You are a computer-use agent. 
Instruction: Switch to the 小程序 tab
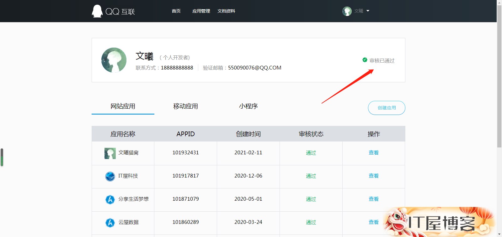pyautogui.click(x=248, y=106)
